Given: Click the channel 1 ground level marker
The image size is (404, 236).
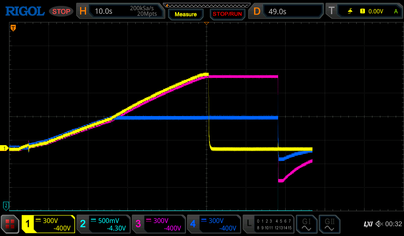Looking at the screenshot, I should click(5, 148).
